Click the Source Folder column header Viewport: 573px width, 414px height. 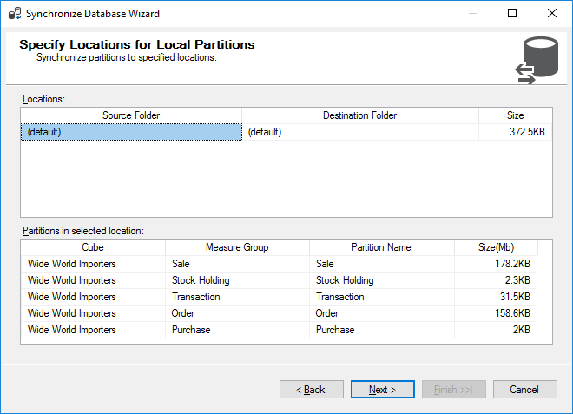(x=131, y=115)
